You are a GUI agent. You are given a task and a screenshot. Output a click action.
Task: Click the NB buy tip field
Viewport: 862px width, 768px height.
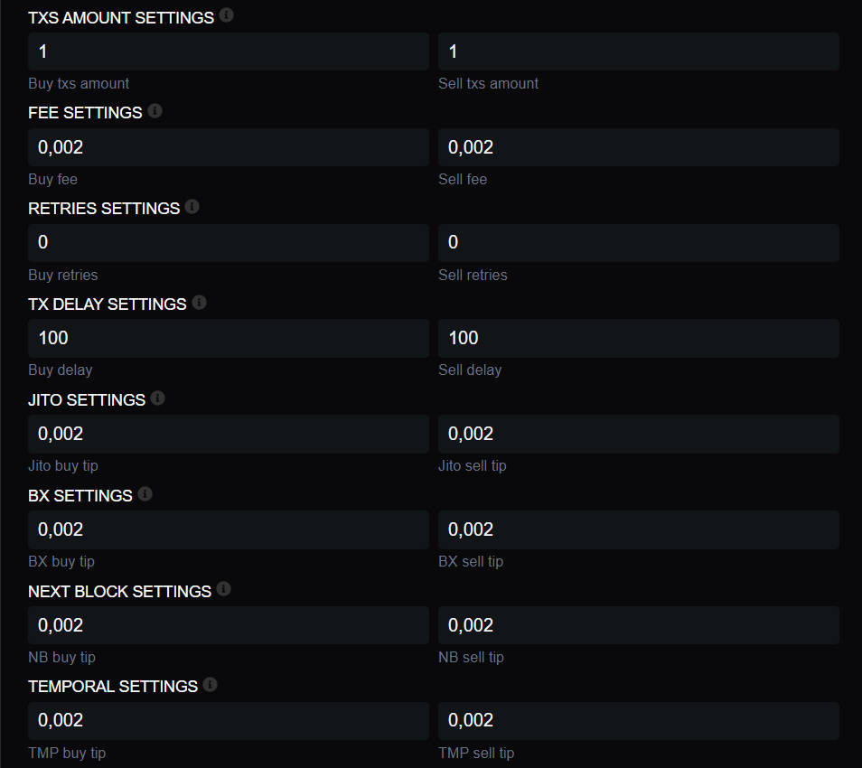click(x=229, y=625)
